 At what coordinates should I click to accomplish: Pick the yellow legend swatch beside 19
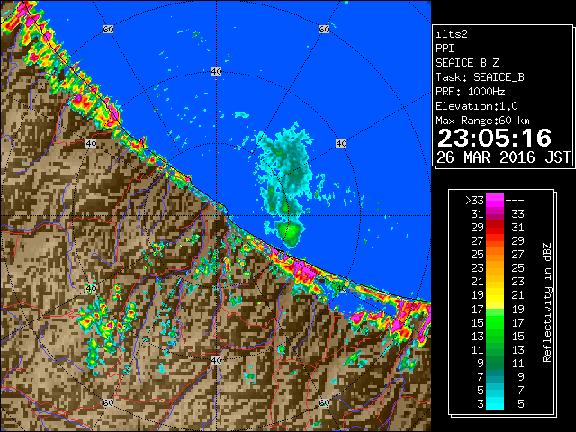[x=495, y=295]
